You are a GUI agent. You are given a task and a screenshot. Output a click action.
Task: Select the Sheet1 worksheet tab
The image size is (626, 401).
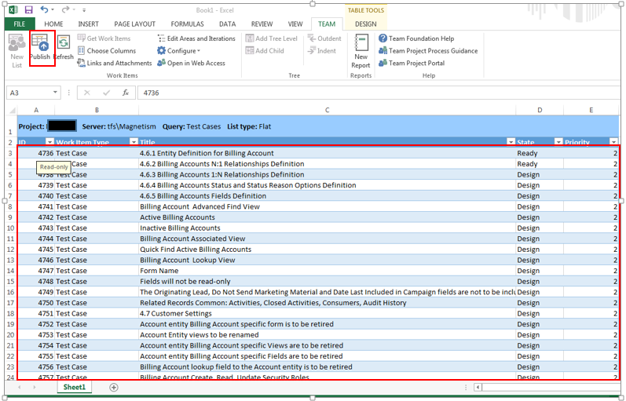(x=75, y=388)
